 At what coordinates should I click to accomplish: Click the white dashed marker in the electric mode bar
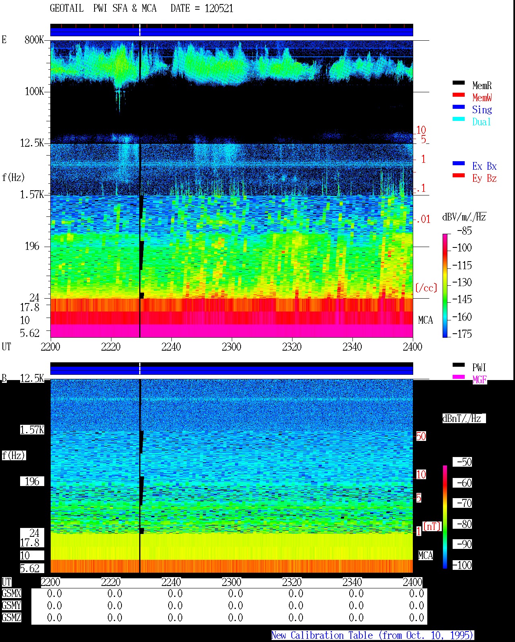click(x=140, y=30)
